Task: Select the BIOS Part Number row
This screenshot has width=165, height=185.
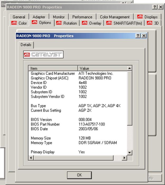Action: pyautogui.click(x=78, y=124)
